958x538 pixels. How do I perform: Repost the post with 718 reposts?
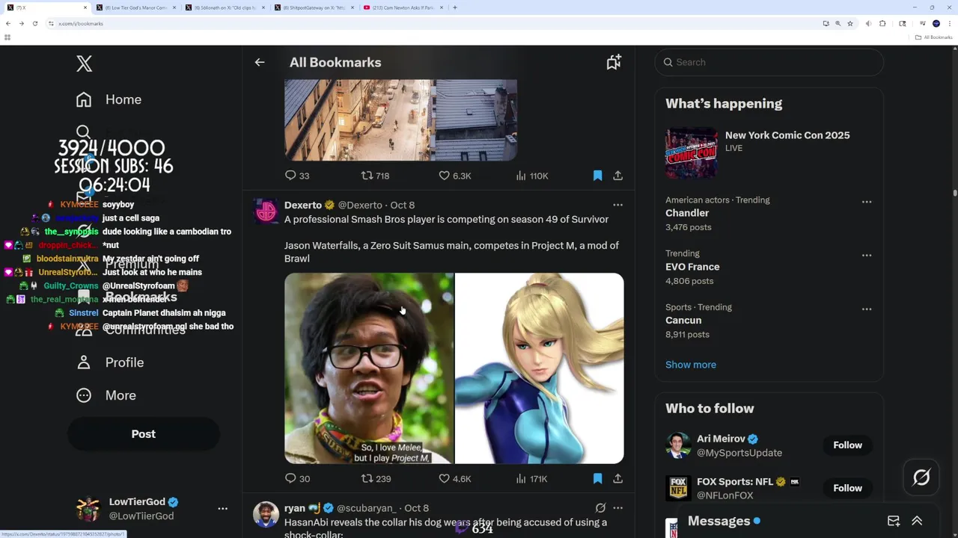coord(375,176)
